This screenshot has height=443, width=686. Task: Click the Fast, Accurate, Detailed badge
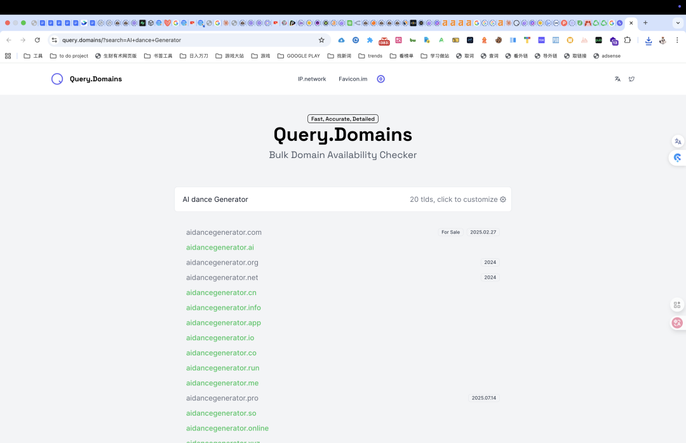(343, 119)
